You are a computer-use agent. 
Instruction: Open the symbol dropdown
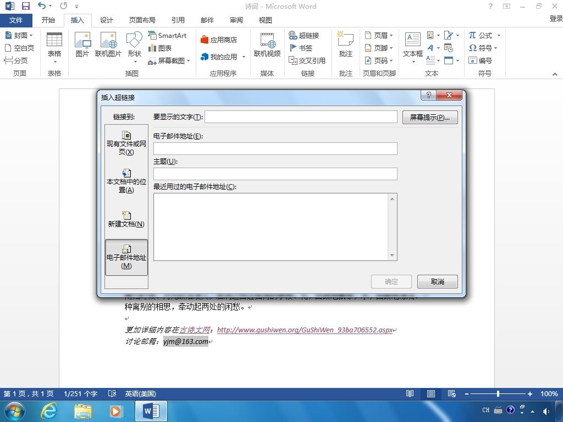click(x=483, y=48)
